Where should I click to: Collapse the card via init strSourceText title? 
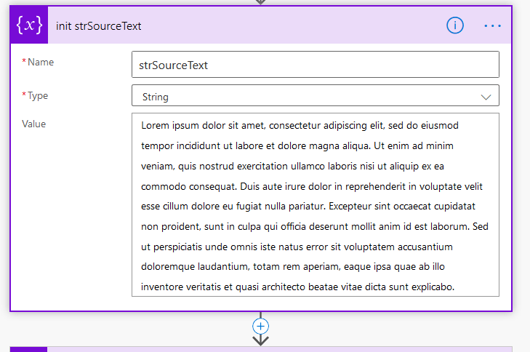pos(99,26)
